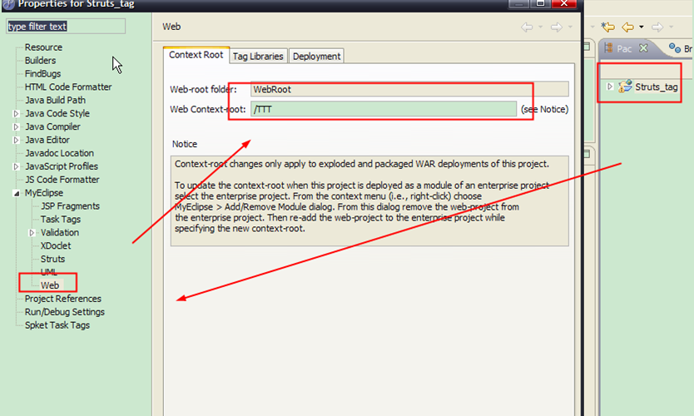This screenshot has height=416, width=694.
Task: Click yellow back arrow in Eclipse toolbar
Action: (x=627, y=27)
